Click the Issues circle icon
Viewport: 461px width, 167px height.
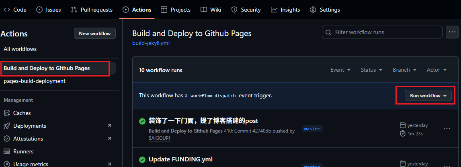click(39, 10)
